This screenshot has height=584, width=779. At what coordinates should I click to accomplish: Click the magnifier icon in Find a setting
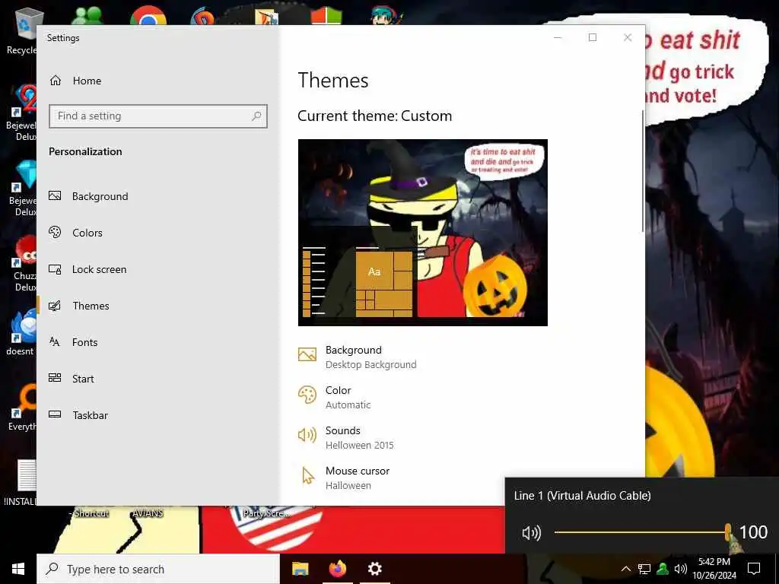[x=256, y=116]
